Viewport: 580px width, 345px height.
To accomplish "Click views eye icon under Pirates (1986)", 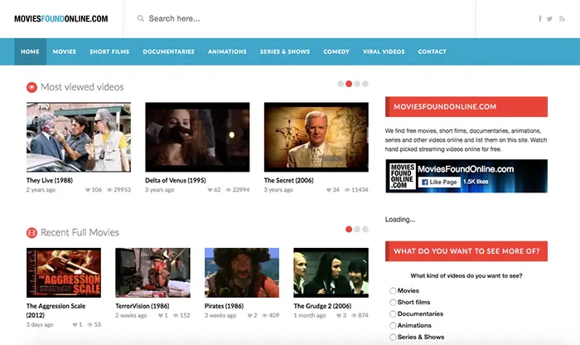I will 264,316.
